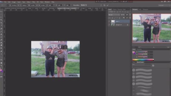Select the Spot Healing Brush tool
The height and width of the screenshot is (96, 171).
pyautogui.click(x=1, y=29)
